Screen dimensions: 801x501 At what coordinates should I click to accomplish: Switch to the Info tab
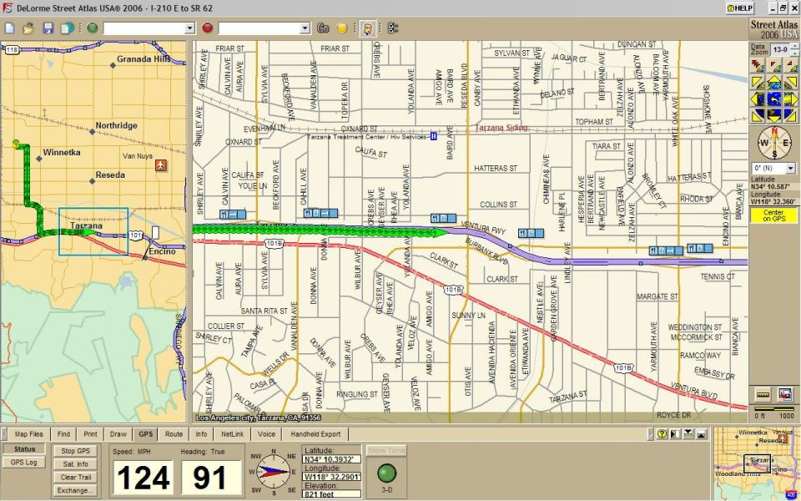[201, 434]
